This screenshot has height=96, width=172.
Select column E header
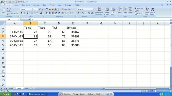click(x=73, y=23)
